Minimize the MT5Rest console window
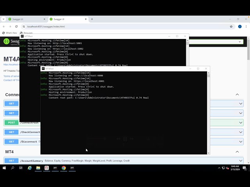Screen dimensions: 250x187 point(169,36)
